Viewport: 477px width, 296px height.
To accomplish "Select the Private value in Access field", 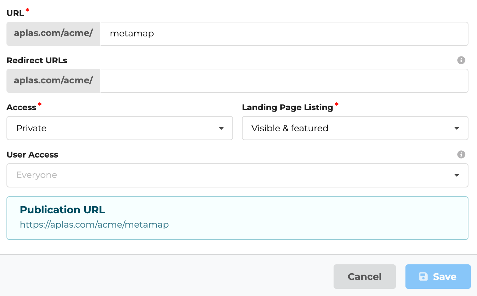I will click(31, 128).
